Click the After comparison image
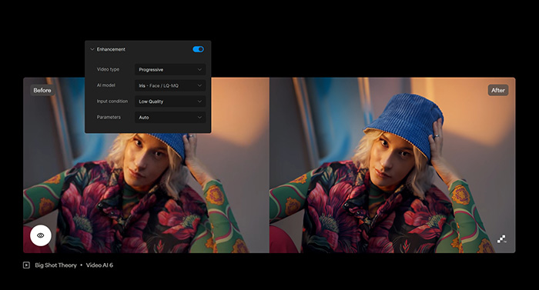Screen dimensions: 539x290 [x=392, y=165]
